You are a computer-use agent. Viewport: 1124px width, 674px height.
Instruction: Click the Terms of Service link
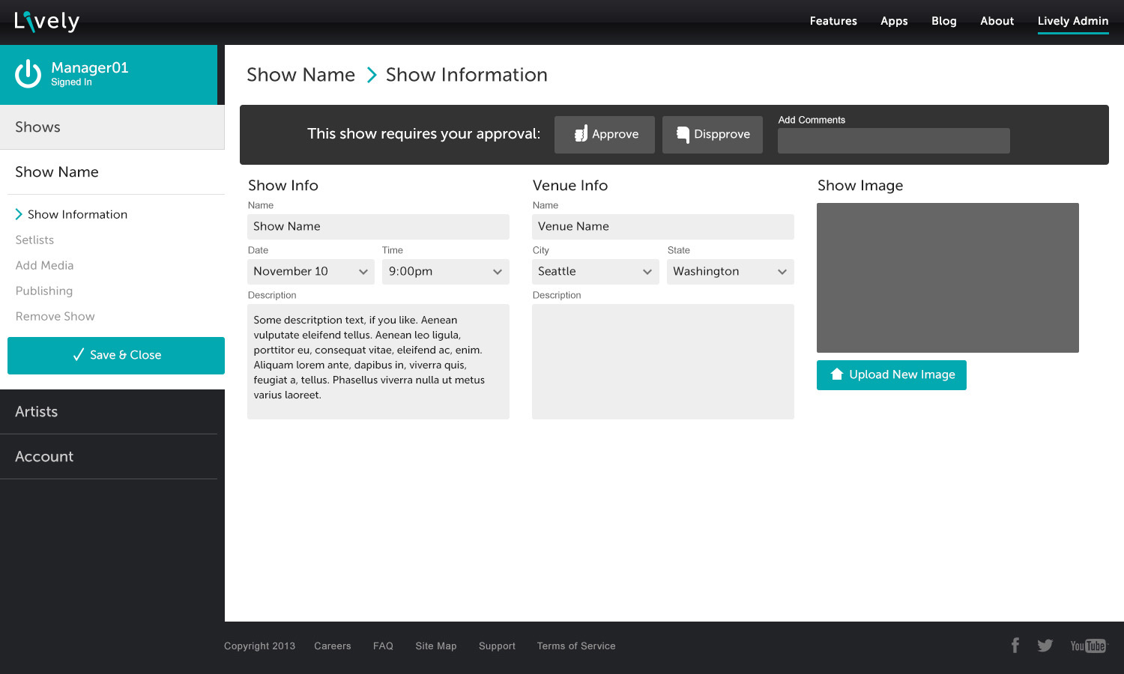[x=576, y=646]
